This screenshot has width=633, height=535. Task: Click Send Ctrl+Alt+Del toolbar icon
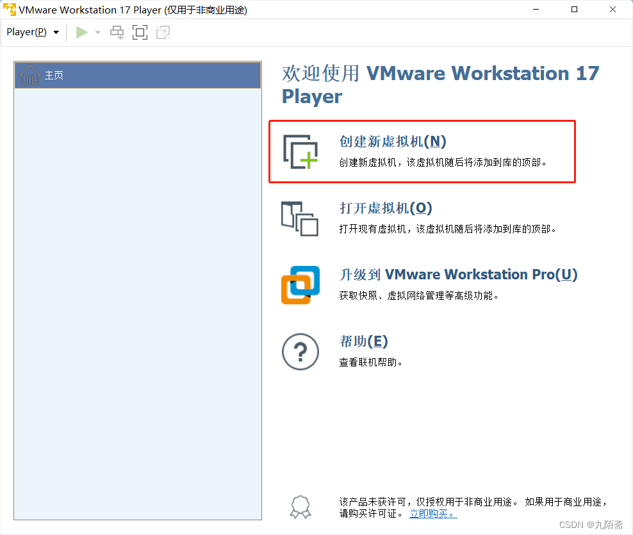point(117,32)
